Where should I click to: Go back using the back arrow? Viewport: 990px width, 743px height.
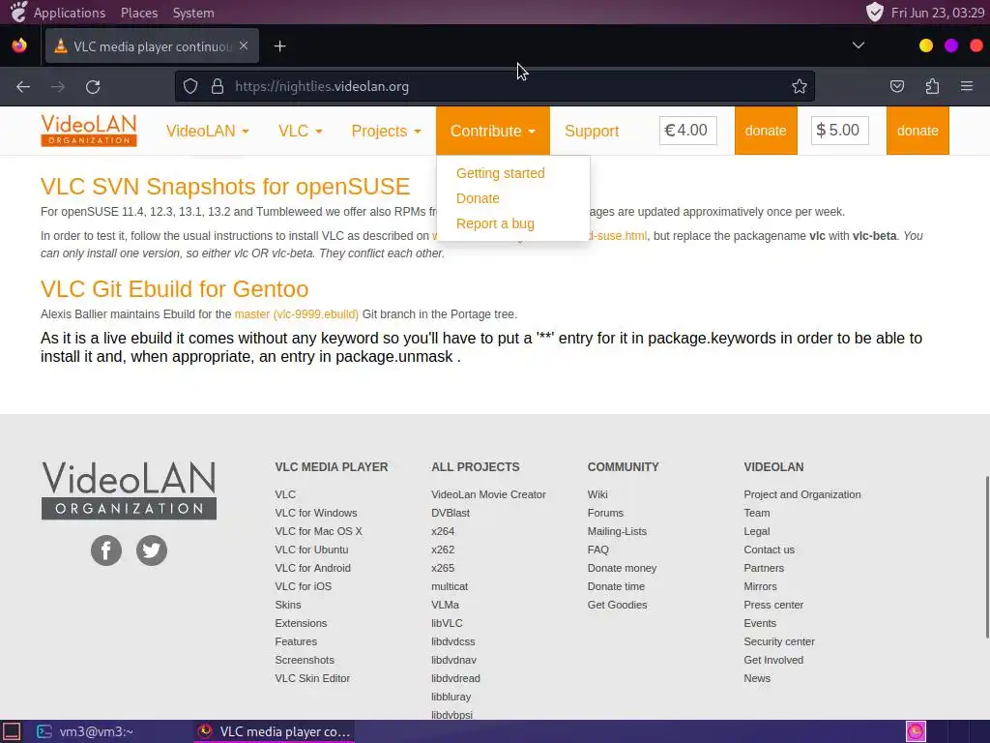(x=23, y=86)
